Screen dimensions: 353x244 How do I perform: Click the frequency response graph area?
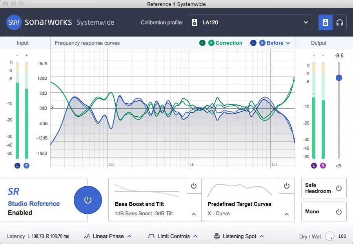click(173, 109)
